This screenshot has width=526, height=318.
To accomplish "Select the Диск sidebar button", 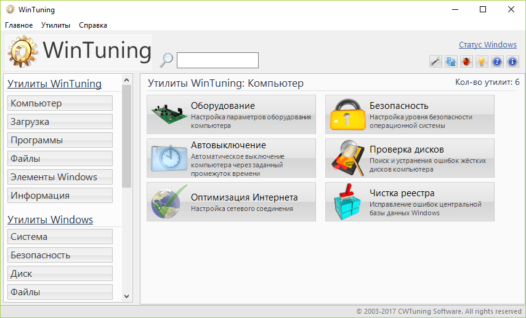I will (x=60, y=274).
